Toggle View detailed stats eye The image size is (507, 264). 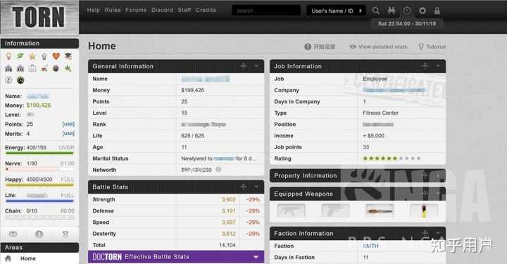pyautogui.click(x=353, y=47)
